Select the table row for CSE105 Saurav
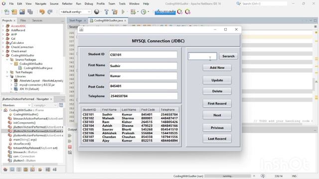This screenshot has width=319, height=179. [130, 129]
